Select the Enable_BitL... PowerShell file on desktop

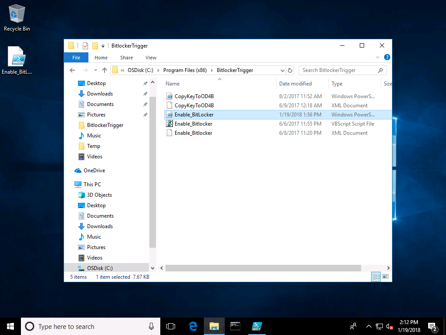point(17,60)
